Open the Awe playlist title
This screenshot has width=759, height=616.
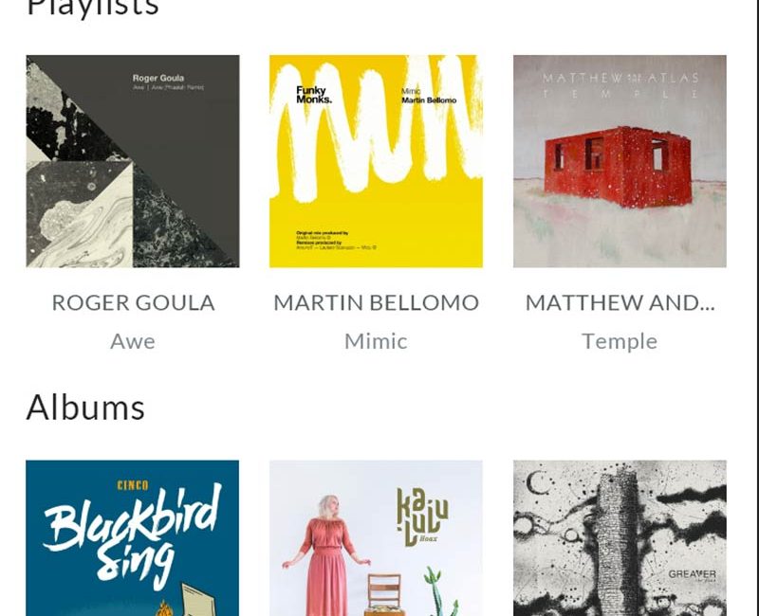coord(133,341)
